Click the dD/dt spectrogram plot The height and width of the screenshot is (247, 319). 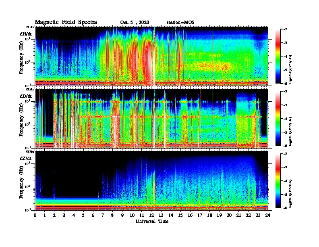click(x=151, y=119)
